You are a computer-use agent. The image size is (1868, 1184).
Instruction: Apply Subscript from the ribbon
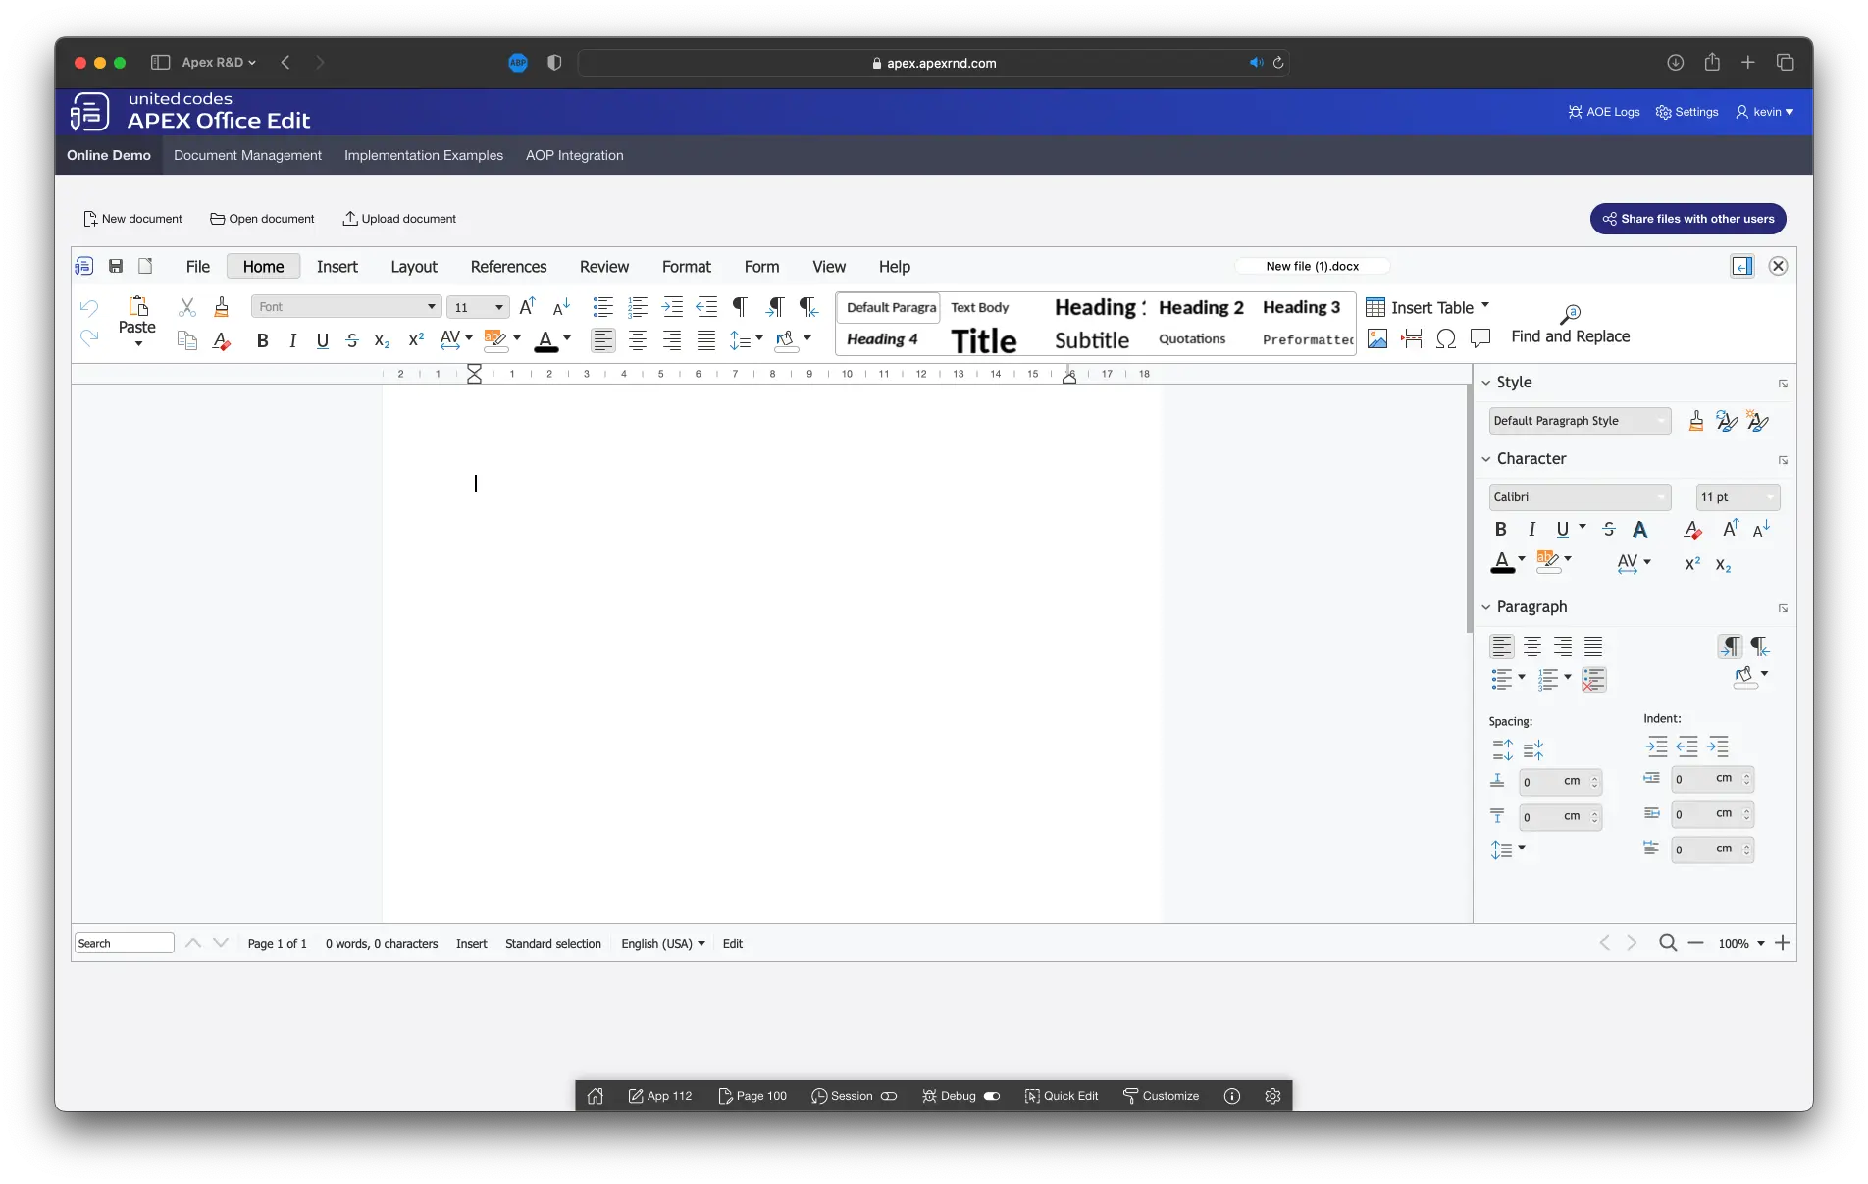click(383, 340)
